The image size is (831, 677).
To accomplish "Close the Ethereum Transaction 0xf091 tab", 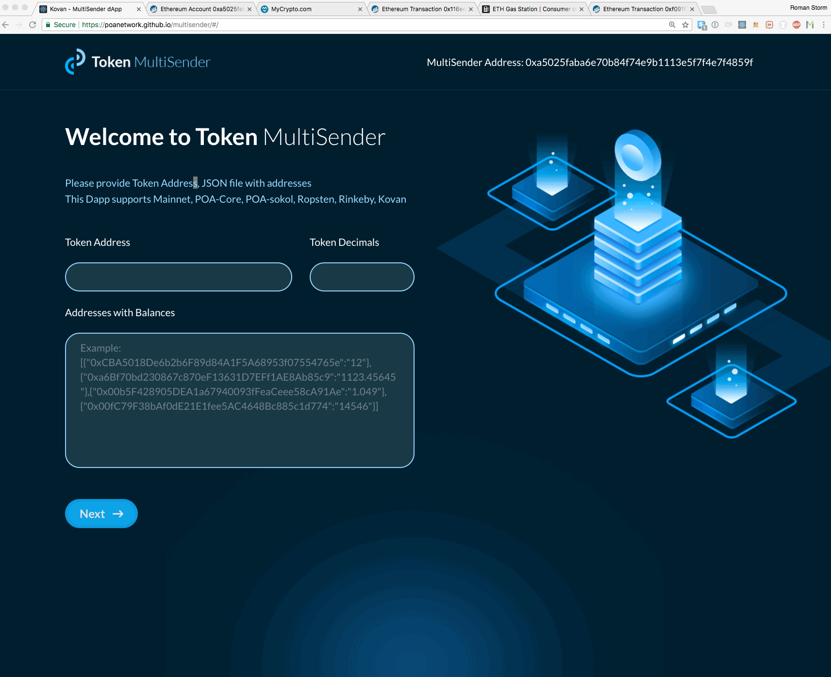I will click(x=692, y=9).
